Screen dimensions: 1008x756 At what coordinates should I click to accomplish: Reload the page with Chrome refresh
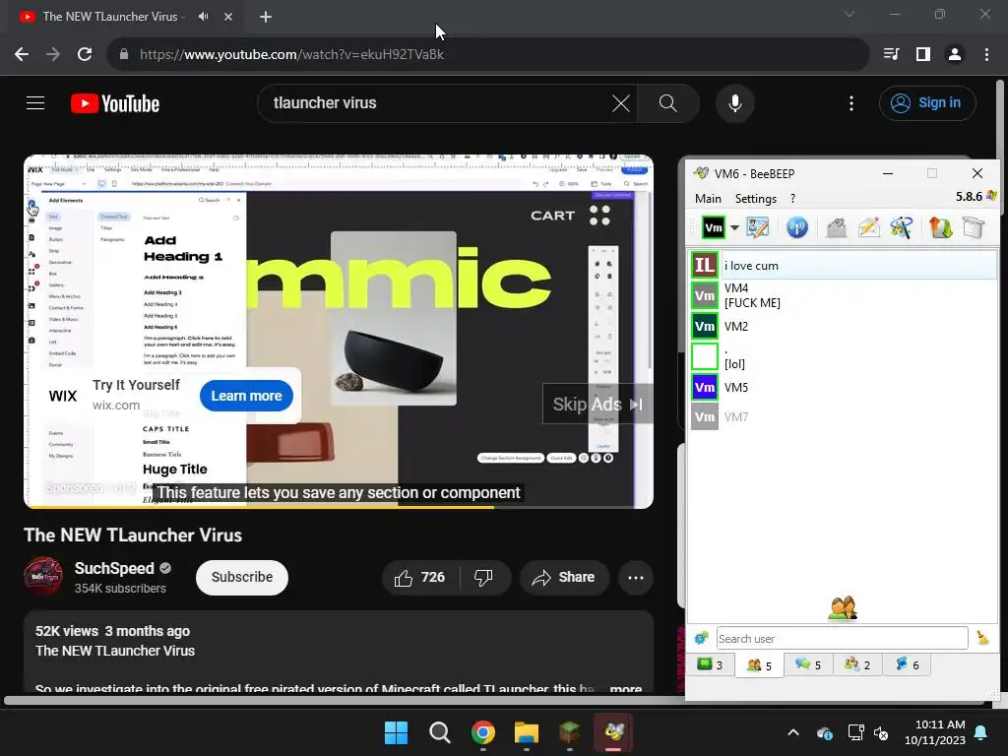click(x=85, y=54)
